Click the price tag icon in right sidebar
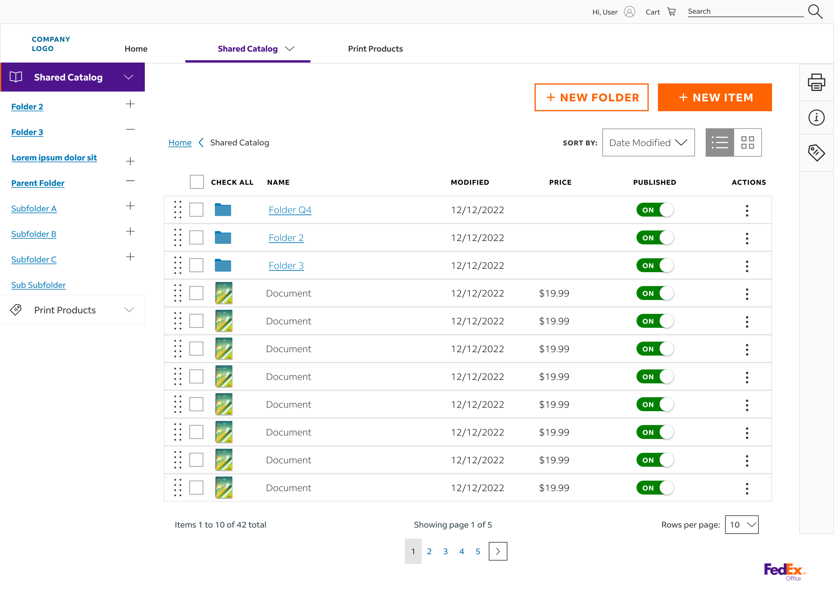Viewport: 834px width, 593px height. click(x=816, y=153)
